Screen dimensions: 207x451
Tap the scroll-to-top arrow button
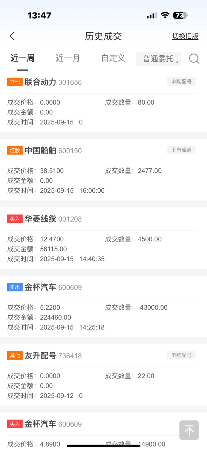[189, 430]
